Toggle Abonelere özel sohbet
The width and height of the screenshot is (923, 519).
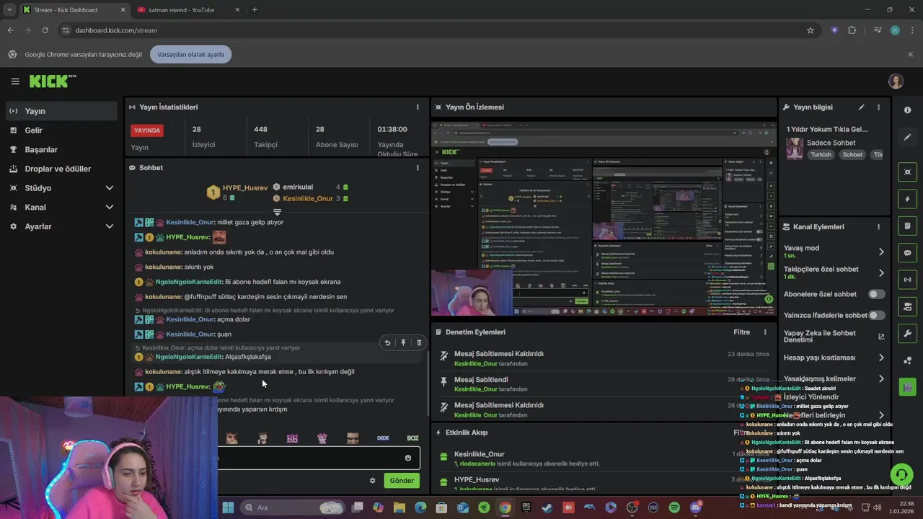877,294
